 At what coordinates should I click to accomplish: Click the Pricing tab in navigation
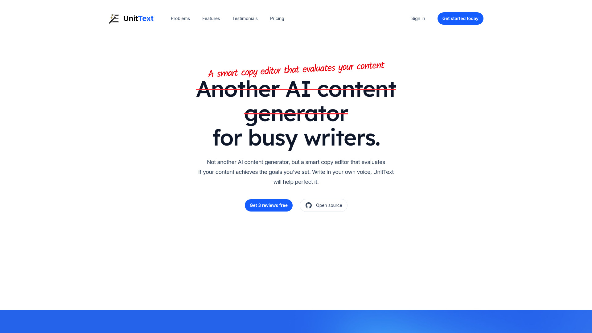pyautogui.click(x=277, y=18)
